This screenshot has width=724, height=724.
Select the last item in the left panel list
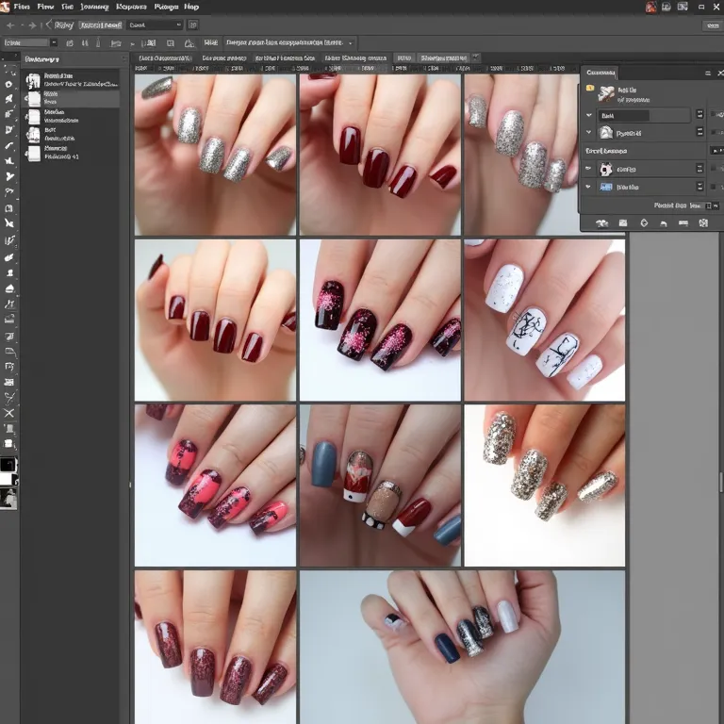(71, 153)
